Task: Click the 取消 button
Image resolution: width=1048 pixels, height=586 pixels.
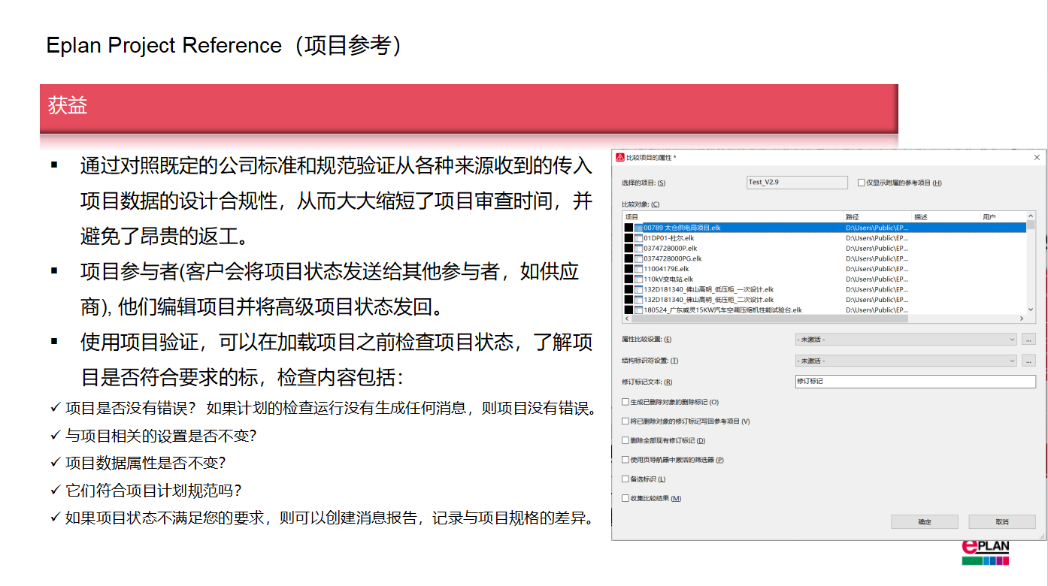Action: [x=1002, y=521]
